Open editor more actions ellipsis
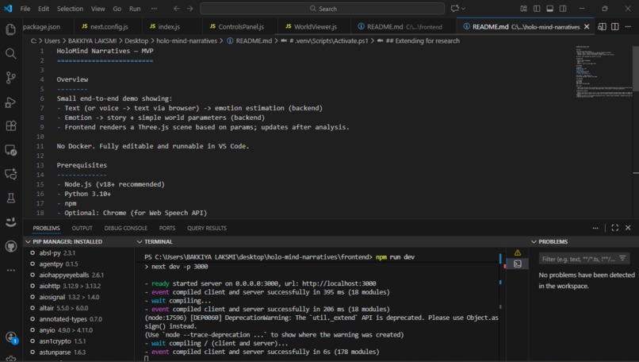The image size is (639, 362). coord(628,26)
